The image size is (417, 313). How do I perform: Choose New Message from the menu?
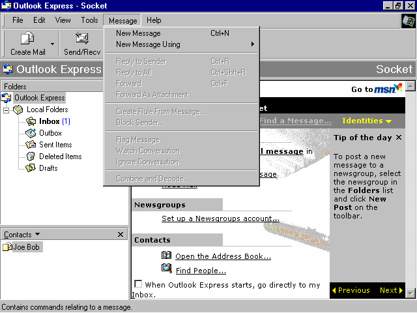coord(181,33)
